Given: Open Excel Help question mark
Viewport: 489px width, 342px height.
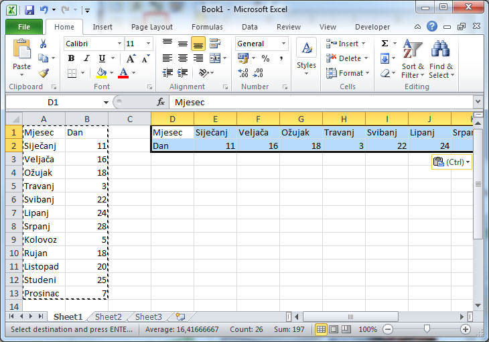Looking at the screenshot, I should pyautogui.click(x=432, y=26).
